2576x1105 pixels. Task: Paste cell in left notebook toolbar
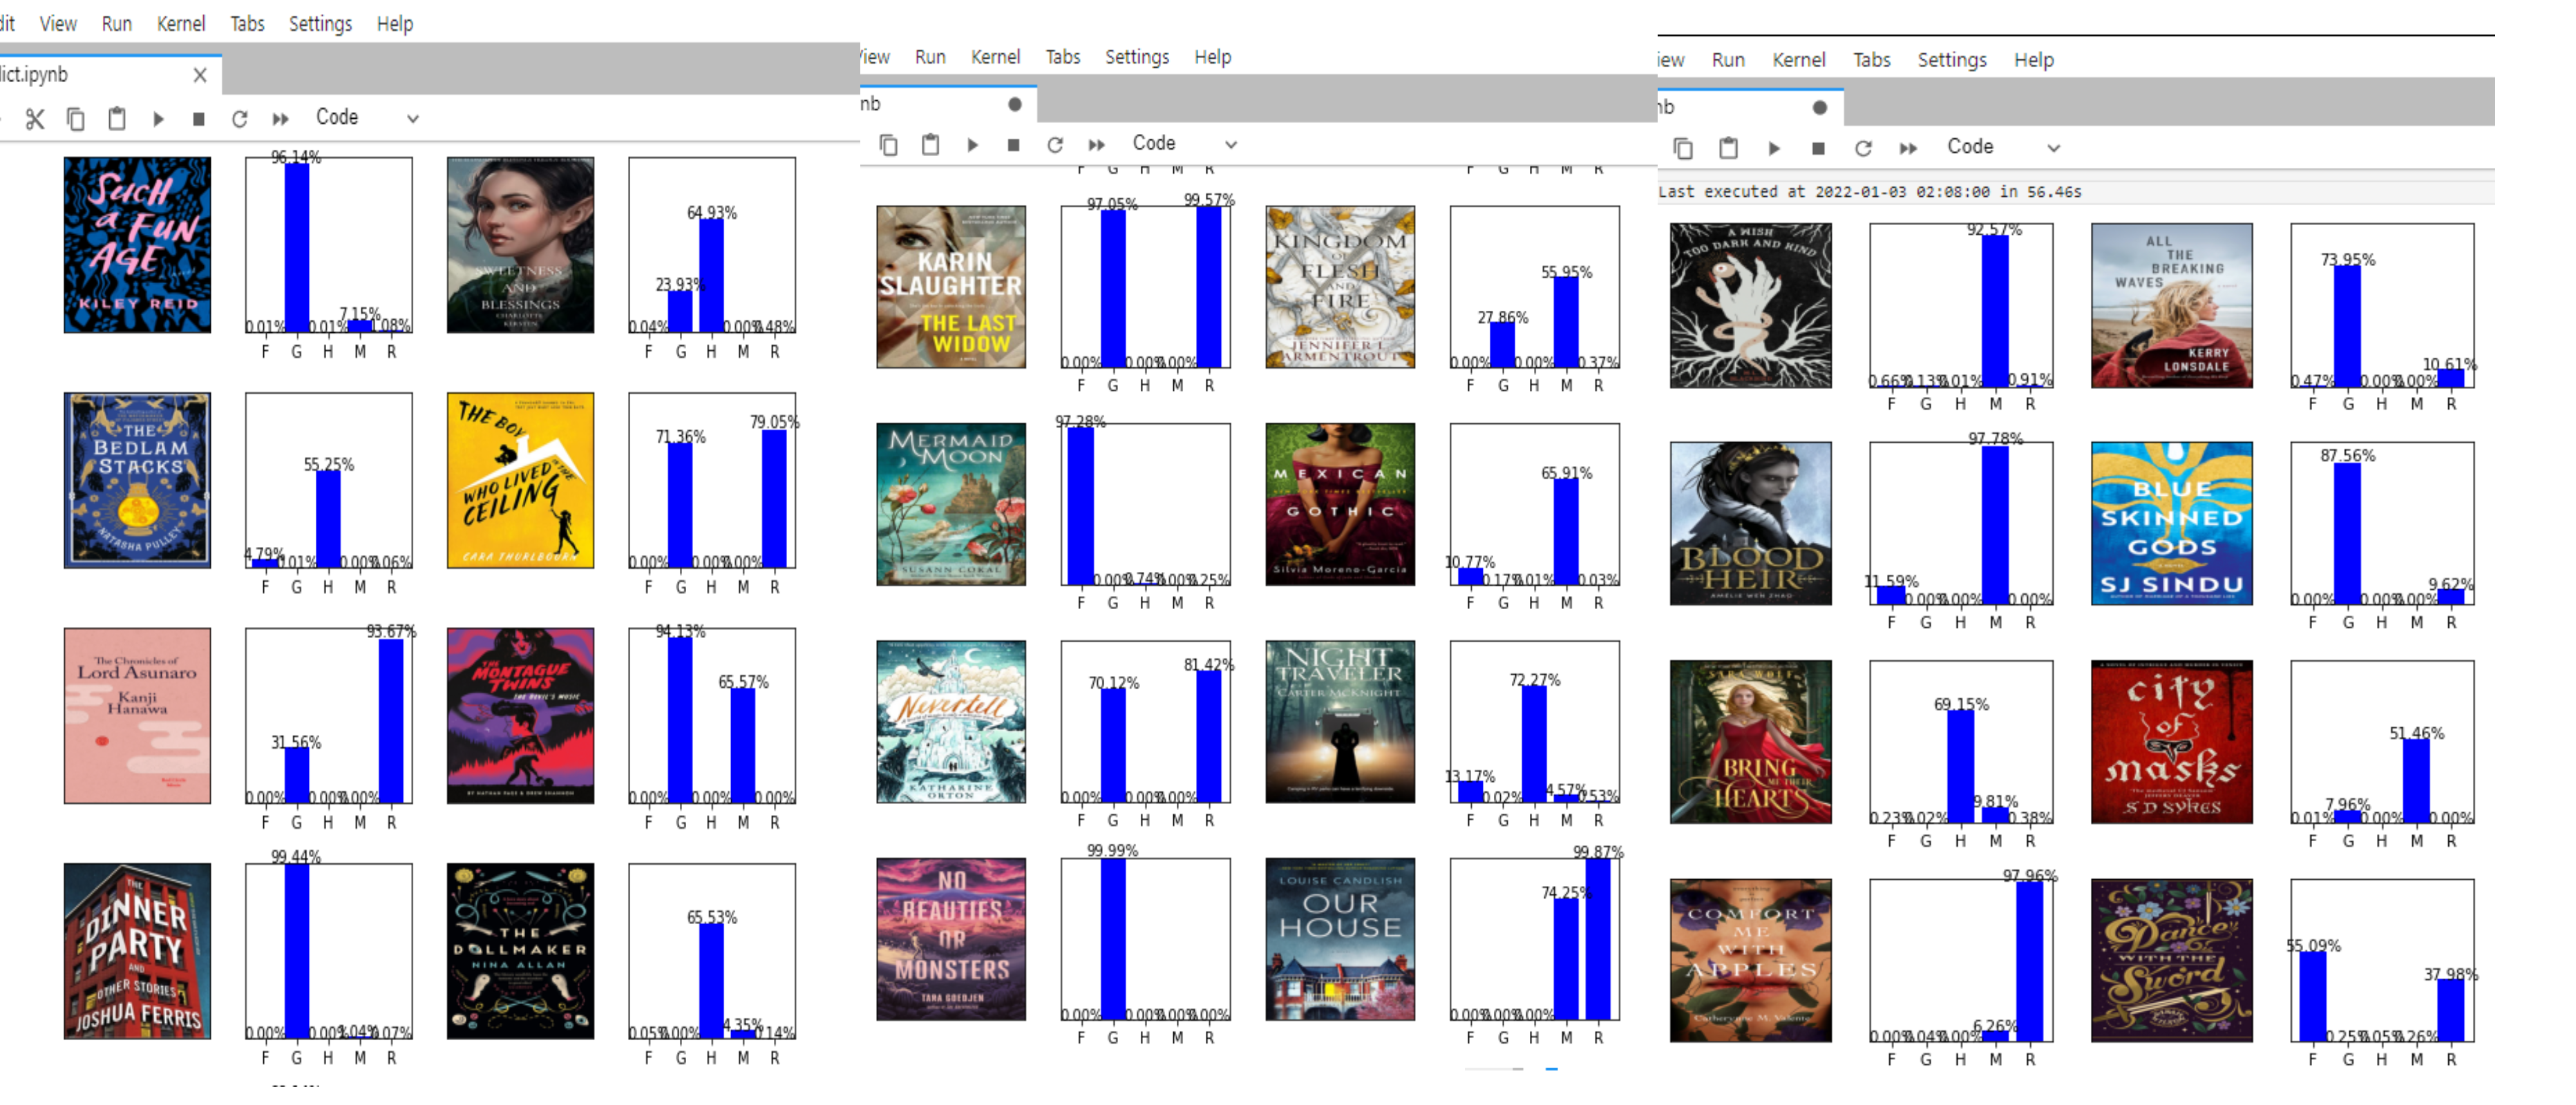(117, 119)
